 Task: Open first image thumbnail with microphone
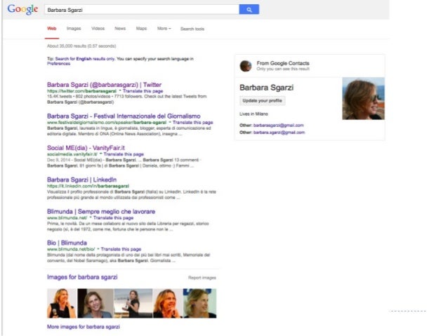(62, 303)
